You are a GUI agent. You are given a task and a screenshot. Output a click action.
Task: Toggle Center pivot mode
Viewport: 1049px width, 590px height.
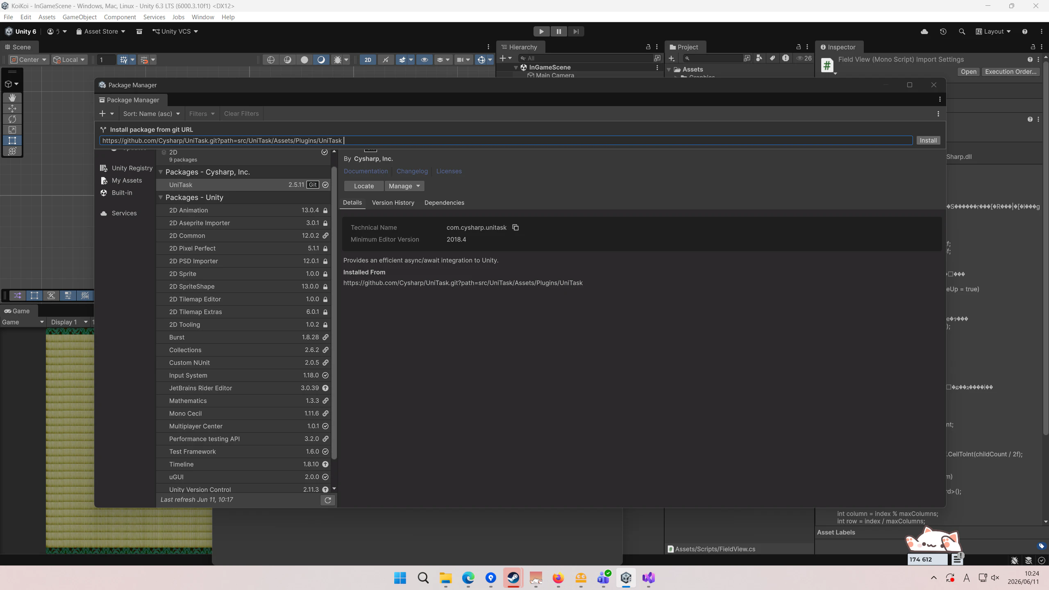29,60
